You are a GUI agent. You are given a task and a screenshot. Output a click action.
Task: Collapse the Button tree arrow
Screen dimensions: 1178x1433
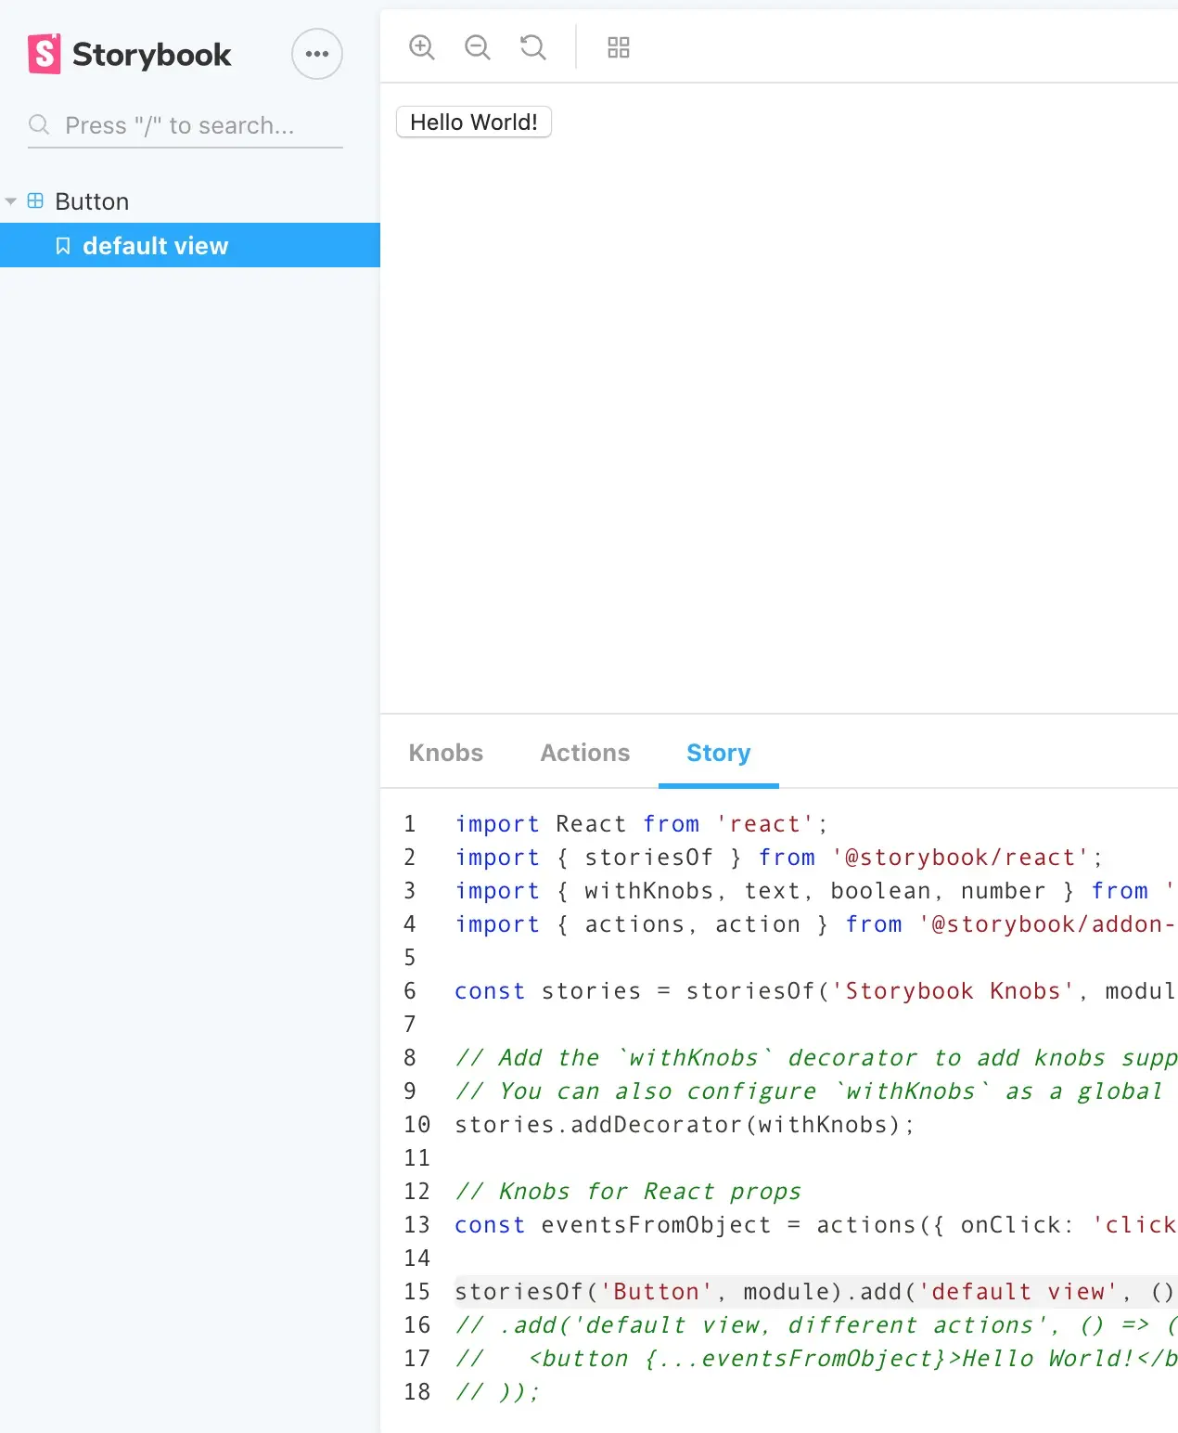pos(11,201)
